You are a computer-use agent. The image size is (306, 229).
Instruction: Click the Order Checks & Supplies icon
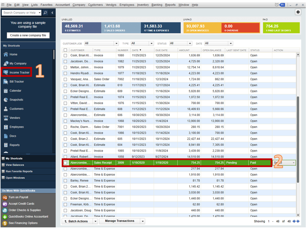coord(5,210)
